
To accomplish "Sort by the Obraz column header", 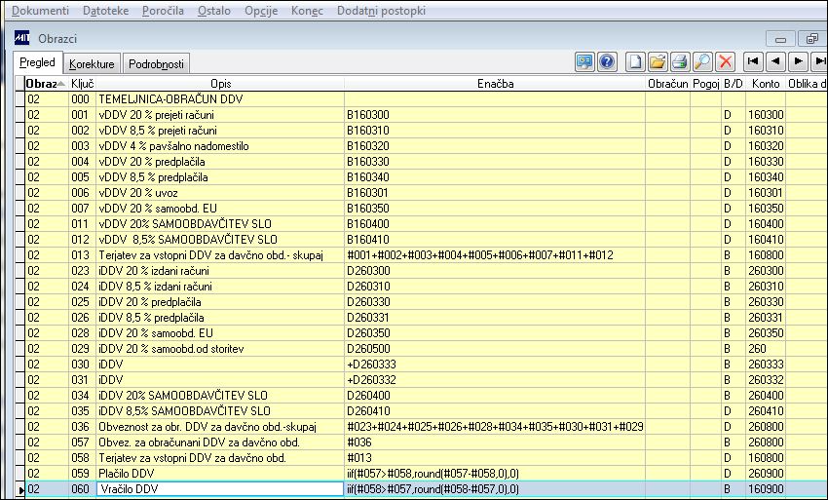I will point(46,84).
